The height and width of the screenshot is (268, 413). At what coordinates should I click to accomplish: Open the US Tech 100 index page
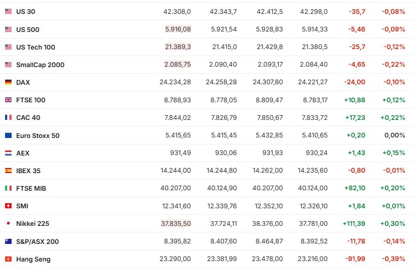36,47
